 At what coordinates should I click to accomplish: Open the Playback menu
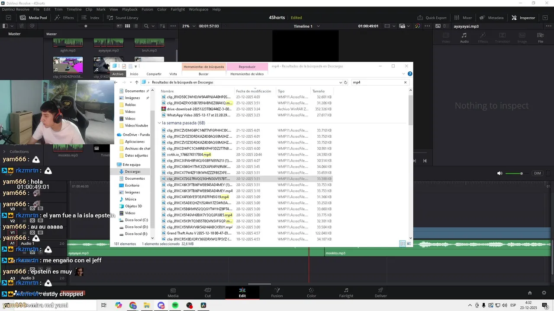tap(130, 9)
